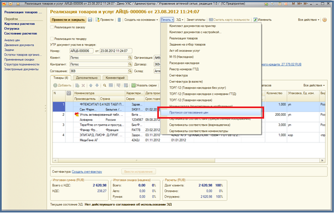Click the table horizontal scrollbar right arrow
The image size is (335, 213).
tap(322, 161)
